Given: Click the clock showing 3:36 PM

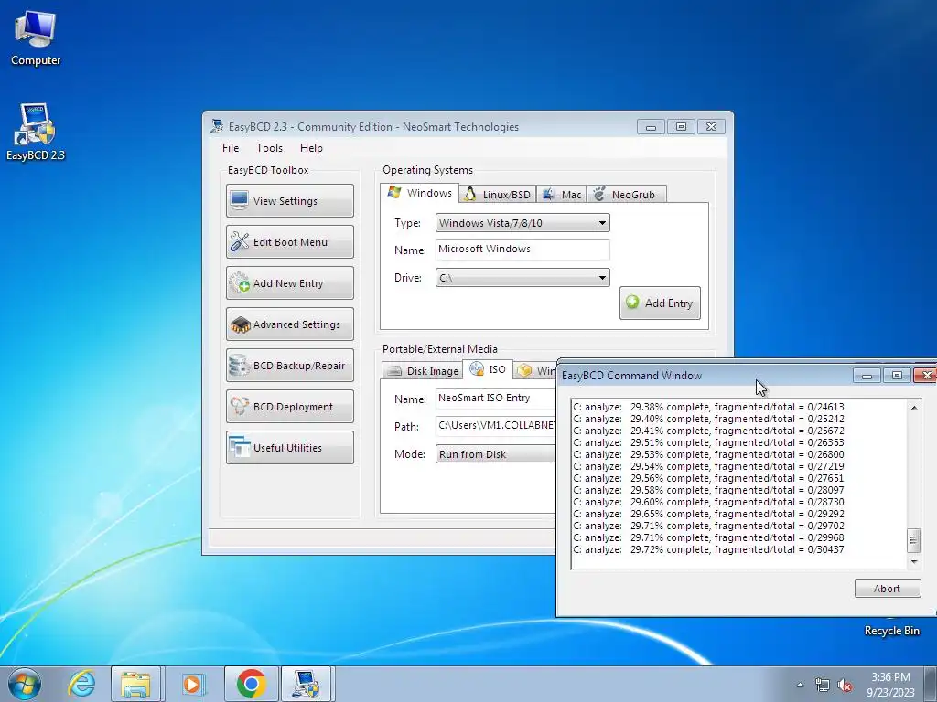Looking at the screenshot, I should point(890,685).
